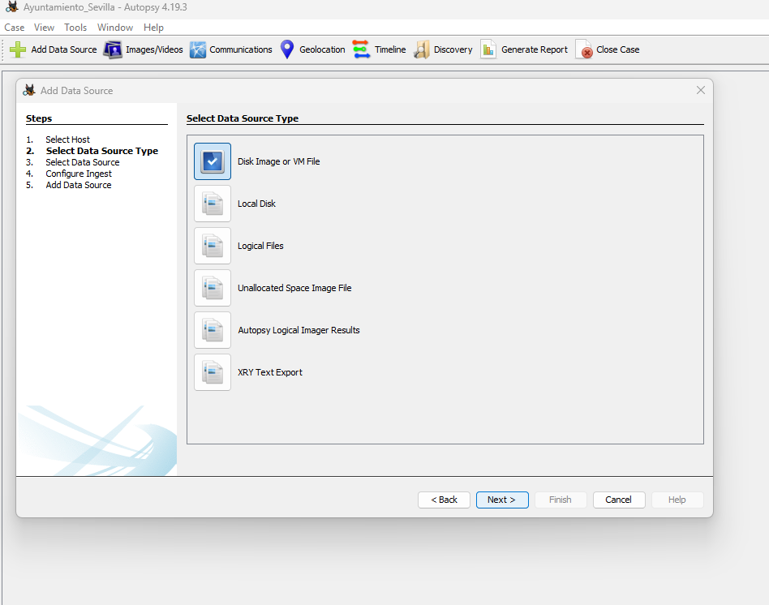Choose the XRY Text Export icon
769x605 pixels.
pyautogui.click(x=213, y=372)
